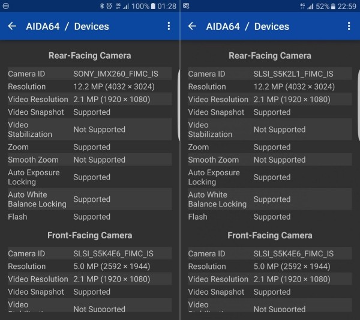Tap the right Front-Facing Camera section header
Viewport: 360px width, 320px height.
pyautogui.click(x=270, y=235)
